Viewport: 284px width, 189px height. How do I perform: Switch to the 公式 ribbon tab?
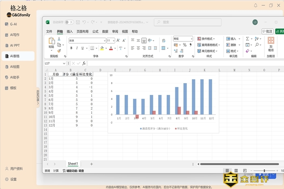tap(95, 31)
